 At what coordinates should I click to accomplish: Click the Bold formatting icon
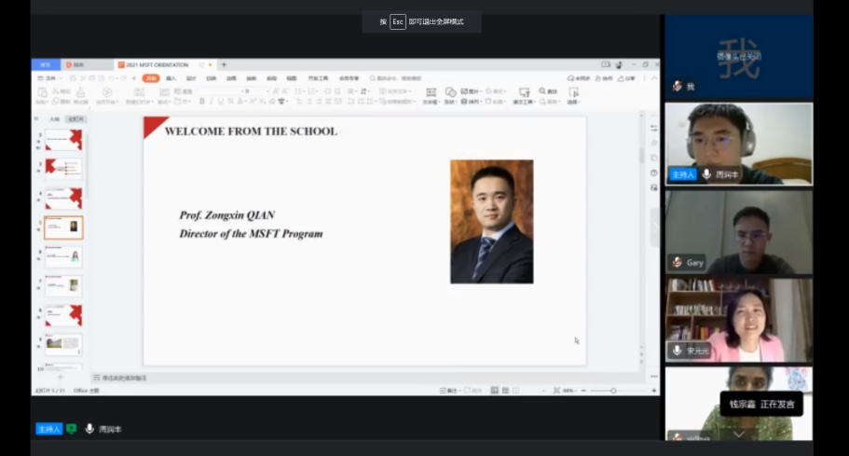[x=202, y=101]
